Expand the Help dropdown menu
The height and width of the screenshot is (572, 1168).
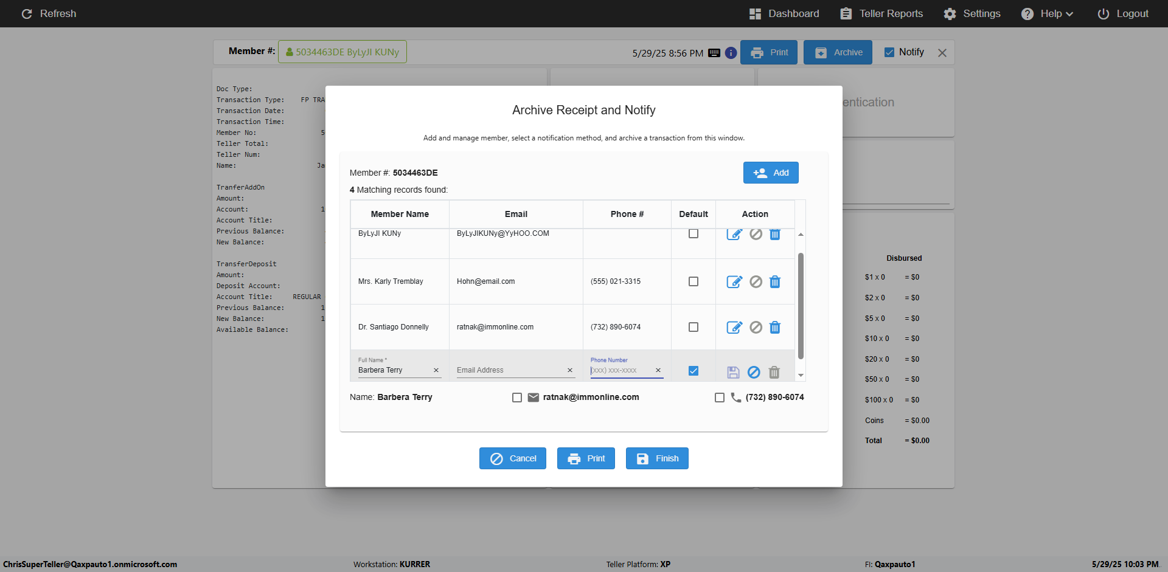click(1047, 13)
